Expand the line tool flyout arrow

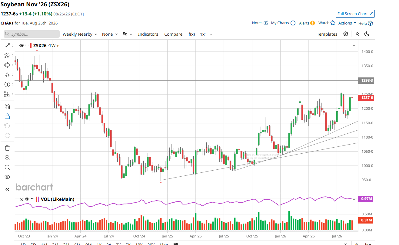click(x=12, y=46)
